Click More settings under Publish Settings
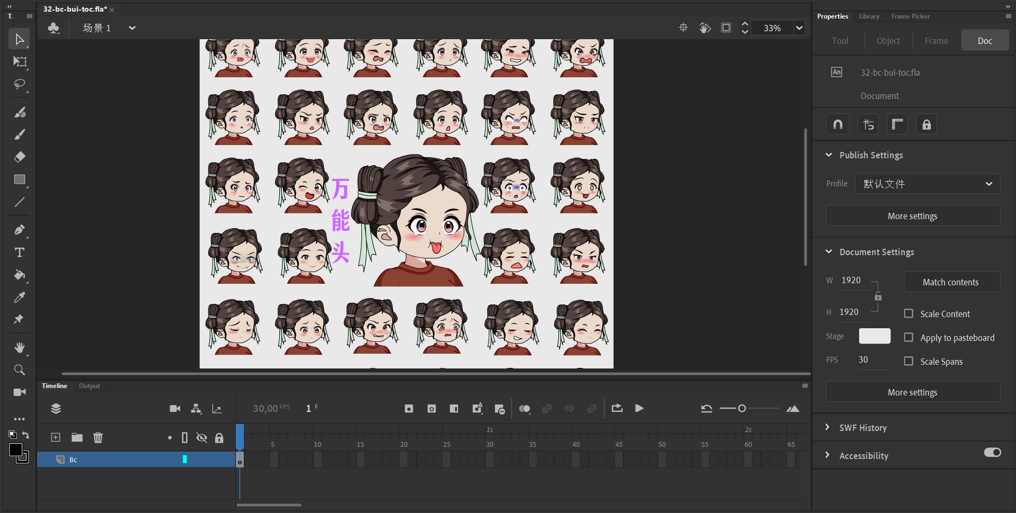The image size is (1016, 513). click(x=913, y=216)
